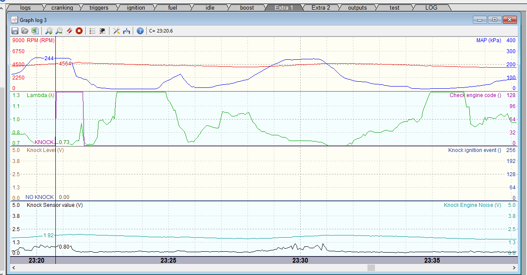This screenshot has width=527, height=275.
Task: Select the Extra 2 tab
Action: tap(320, 7)
